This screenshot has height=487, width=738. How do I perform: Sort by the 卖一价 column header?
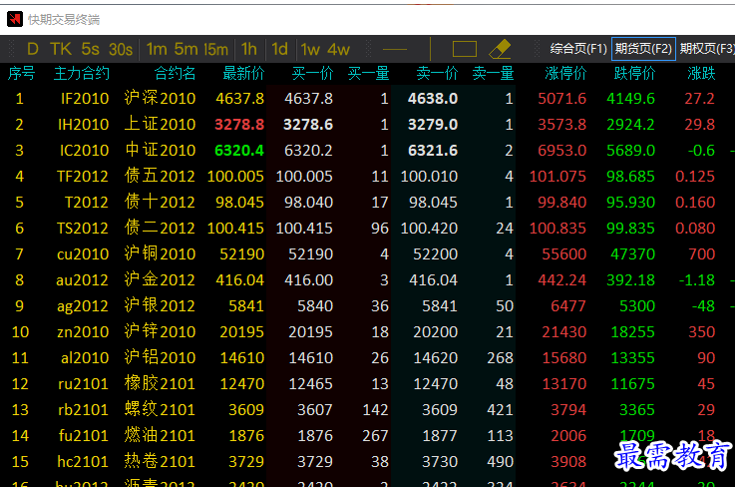pyautogui.click(x=437, y=74)
